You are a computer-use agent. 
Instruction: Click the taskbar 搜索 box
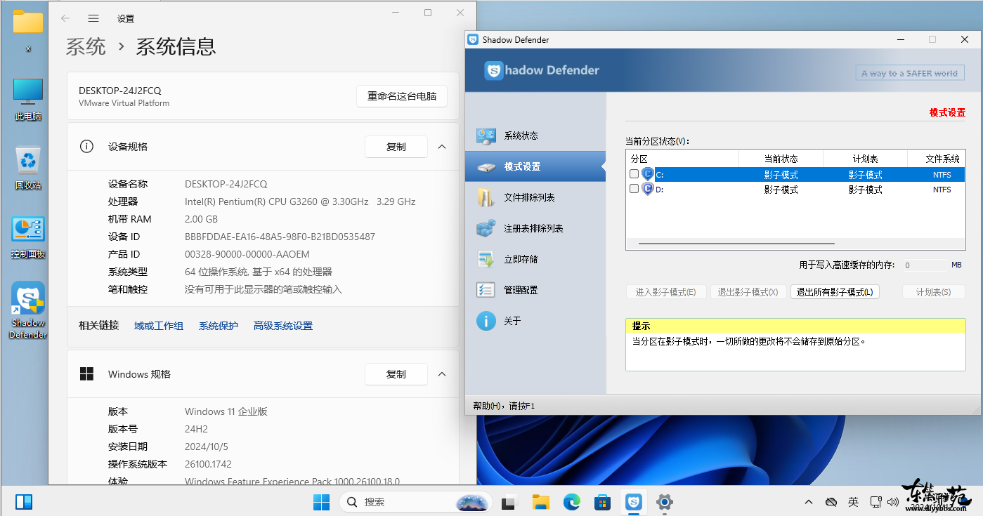417,502
